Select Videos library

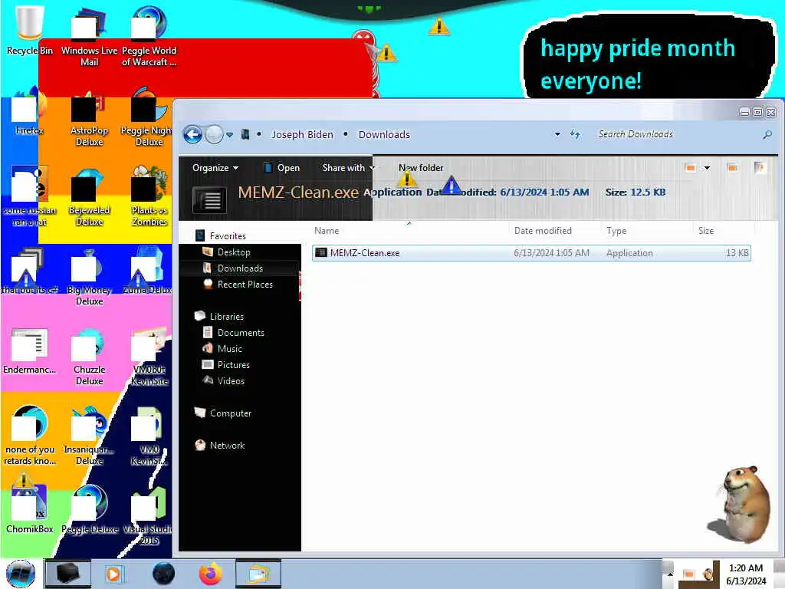coord(224,380)
